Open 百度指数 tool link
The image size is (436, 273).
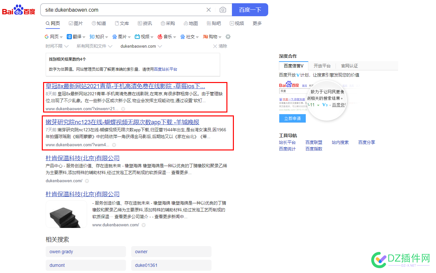point(314,149)
